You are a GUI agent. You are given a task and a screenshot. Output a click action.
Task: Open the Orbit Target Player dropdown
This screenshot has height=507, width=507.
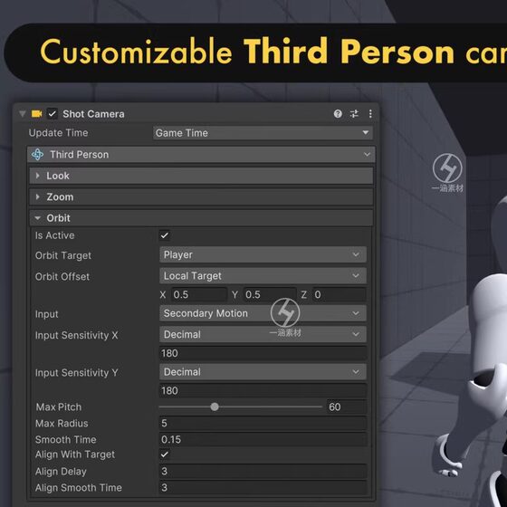[263, 254]
